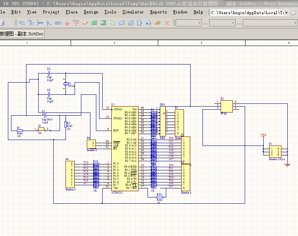Open the first empty toolbar combo box
The height and width of the screenshot is (236, 298).
pos(189,23)
